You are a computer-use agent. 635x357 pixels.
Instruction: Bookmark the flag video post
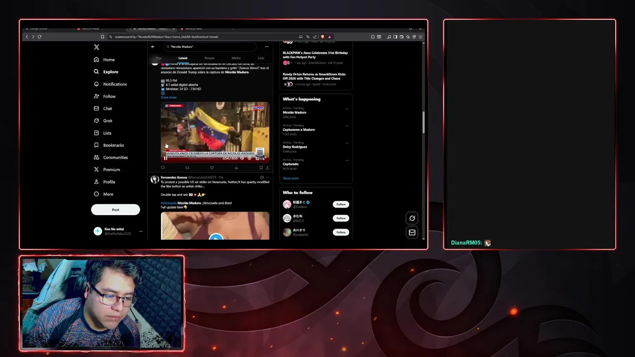pyautogui.click(x=261, y=168)
